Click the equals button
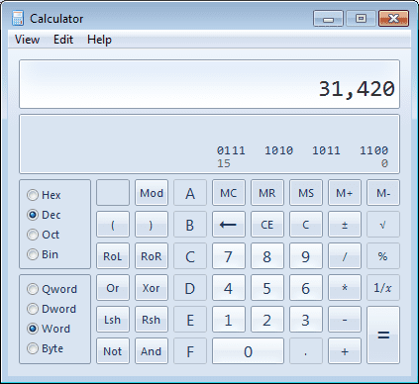The image size is (419, 384). pos(383,336)
